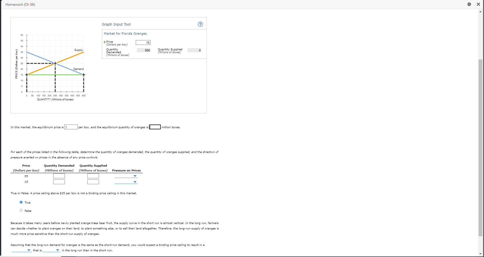This screenshot has height=257, width=484.
Task: Click Quantity Supplied field for price 35
Action: click(93, 176)
